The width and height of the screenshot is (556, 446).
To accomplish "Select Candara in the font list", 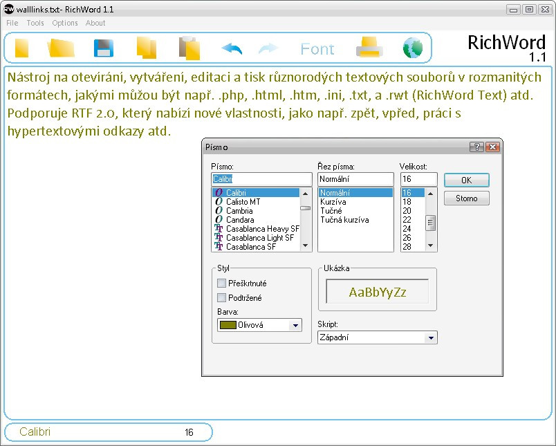I will (x=256, y=220).
